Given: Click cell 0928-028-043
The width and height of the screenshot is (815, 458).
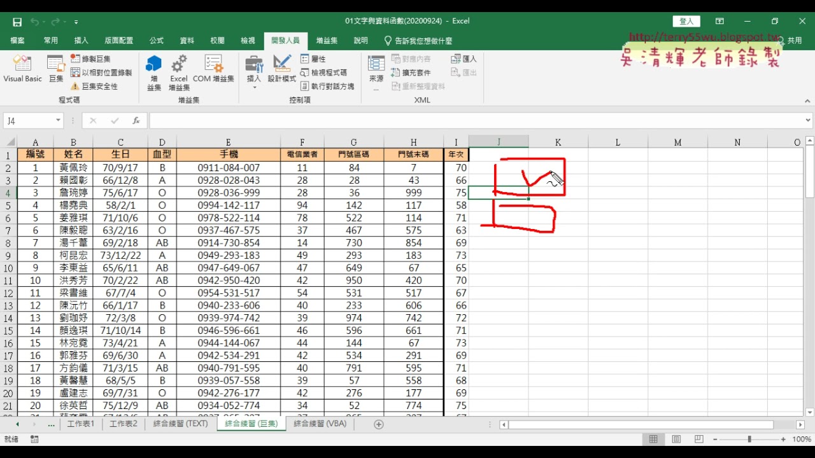Looking at the screenshot, I should 229,181.
